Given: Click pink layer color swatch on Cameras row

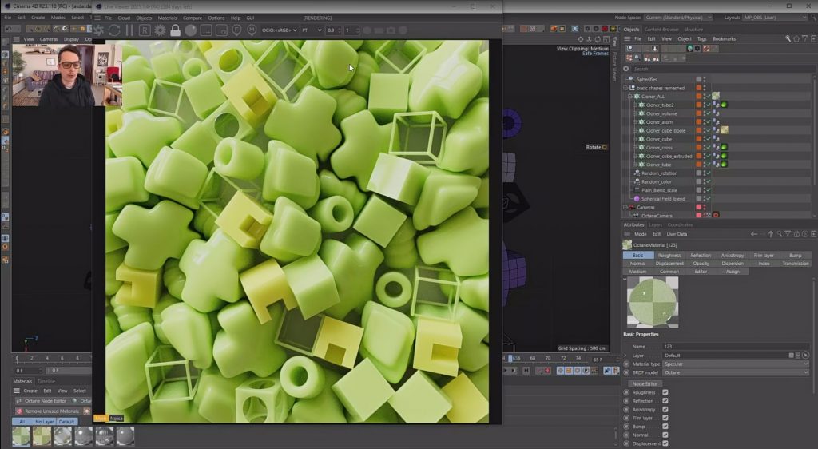Looking at the screenshot, I should [698, 207].
